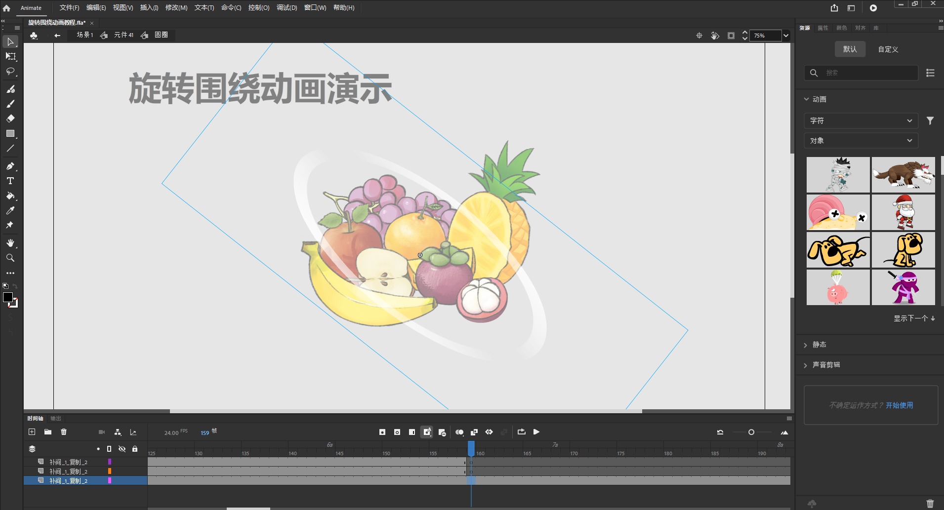Select the Rectangle tool
Viewport: 944px width, 510px height.
(x=10, y=133)
